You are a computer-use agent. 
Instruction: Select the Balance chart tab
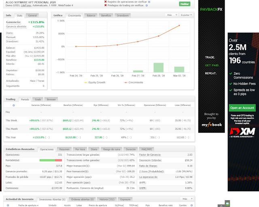click(91, 15)
